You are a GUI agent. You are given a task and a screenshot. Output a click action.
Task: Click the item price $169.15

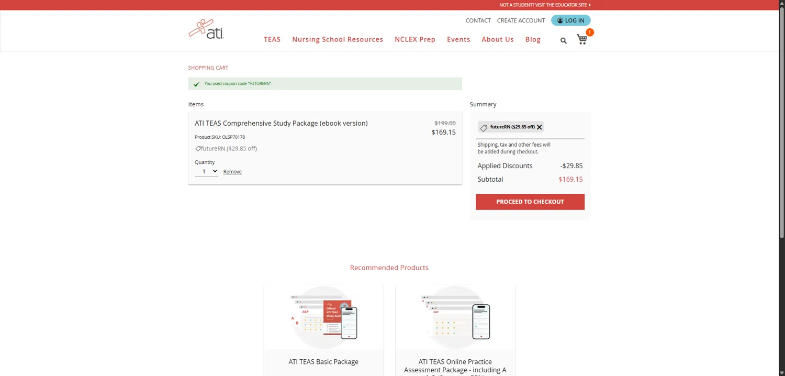(443, 132)
